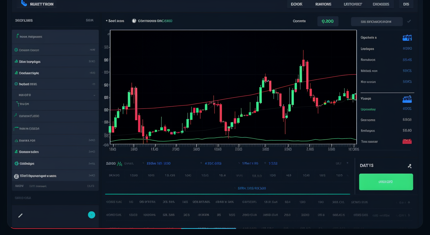Open the LIETIONECT tab

[x=353, y=4]
